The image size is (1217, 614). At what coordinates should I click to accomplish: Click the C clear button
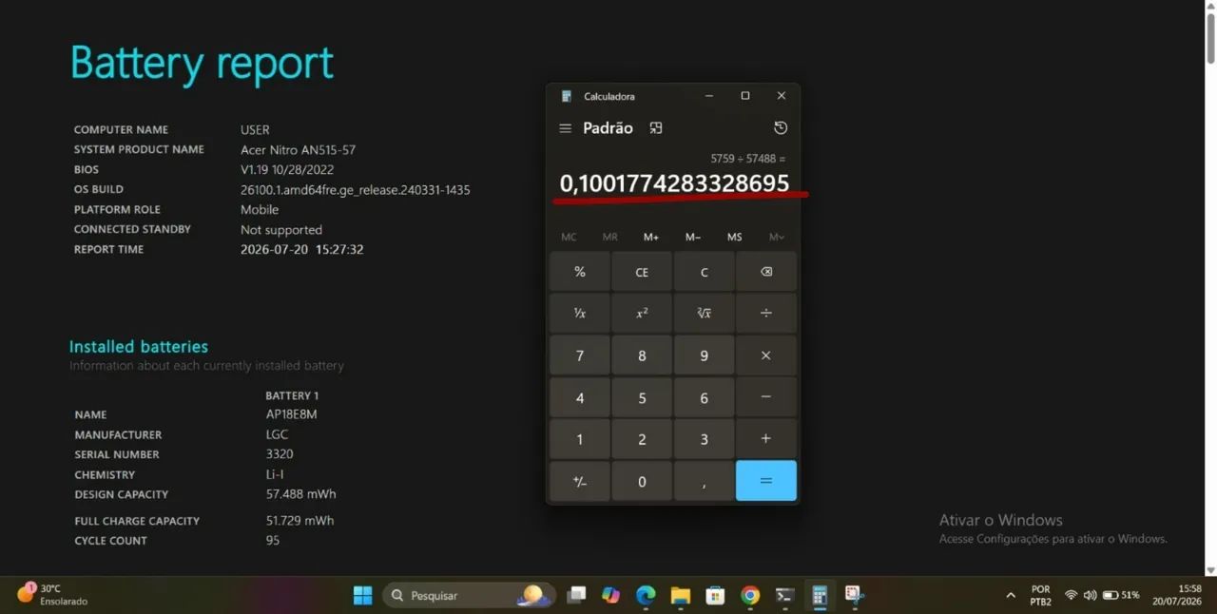coord(705,272)
